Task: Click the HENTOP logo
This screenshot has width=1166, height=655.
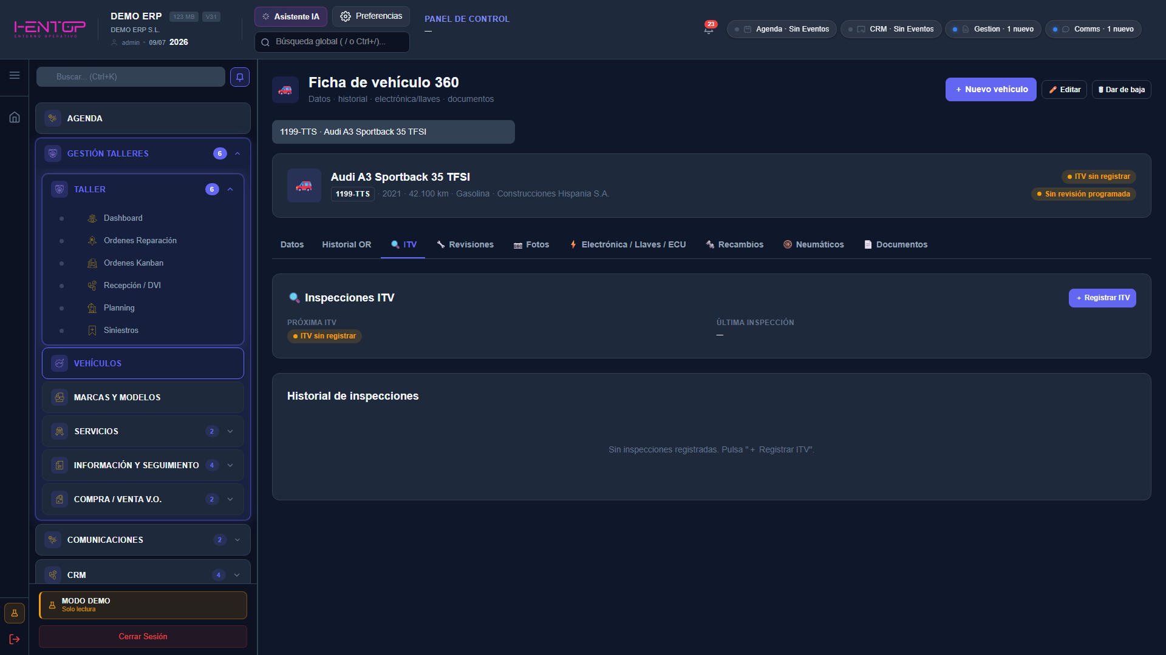Action: pos(50,29)
